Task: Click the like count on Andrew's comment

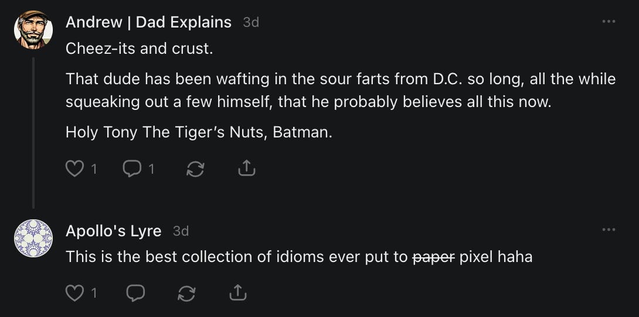Action: pyautogui.click(x=94, y=169)
